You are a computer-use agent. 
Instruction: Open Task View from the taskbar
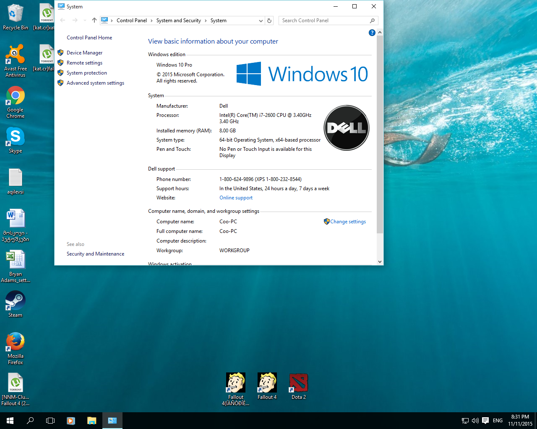pos(50,421)
